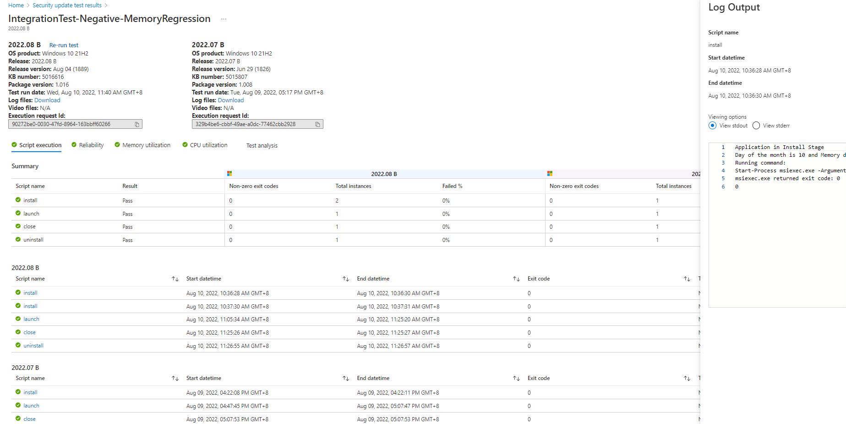Download log files for 2022.07 B
846x424 pixels.
tap(231, 100)
